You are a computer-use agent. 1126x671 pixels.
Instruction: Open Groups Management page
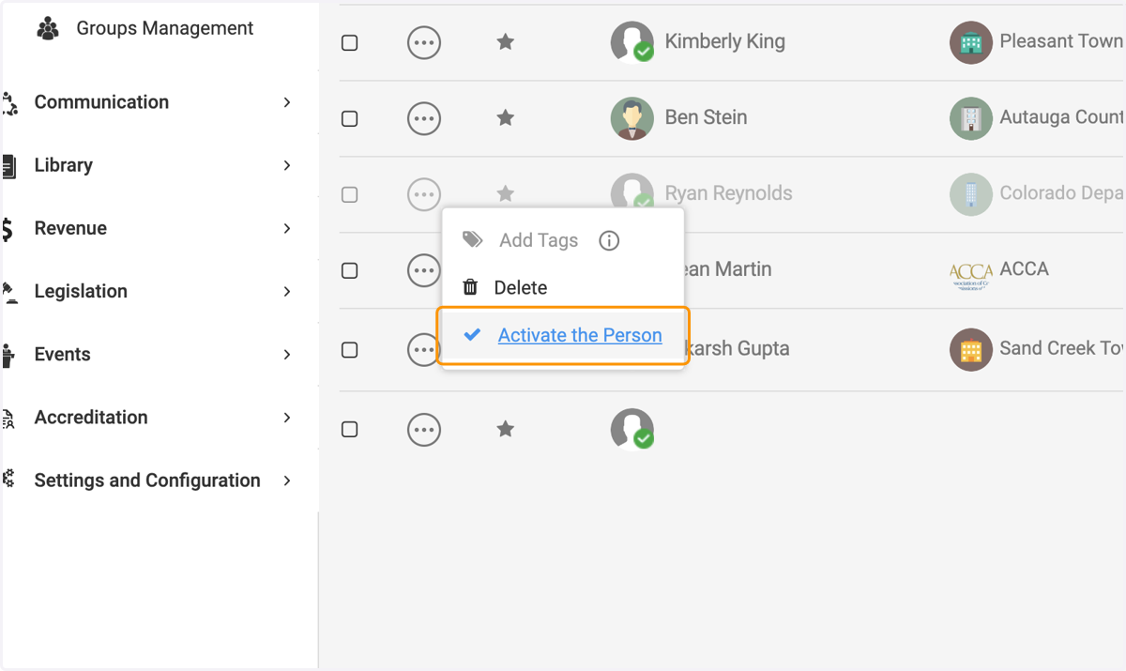(x=164, y=28)
